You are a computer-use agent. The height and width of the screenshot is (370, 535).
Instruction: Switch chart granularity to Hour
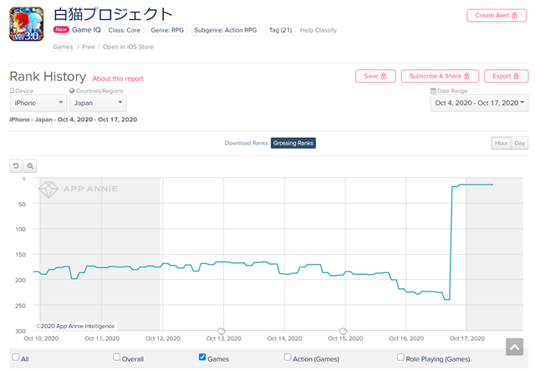[x=501, y=143]
